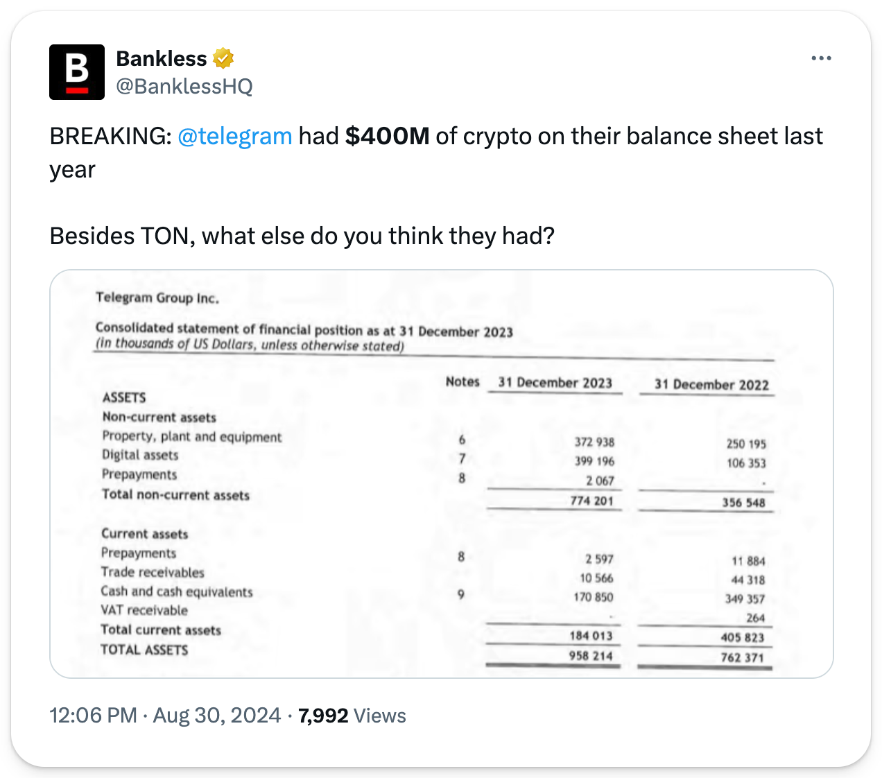The image size is (882, 778).
Task: Click the 'Property, plant and equipment' label
Action: [x=192, y=437]
